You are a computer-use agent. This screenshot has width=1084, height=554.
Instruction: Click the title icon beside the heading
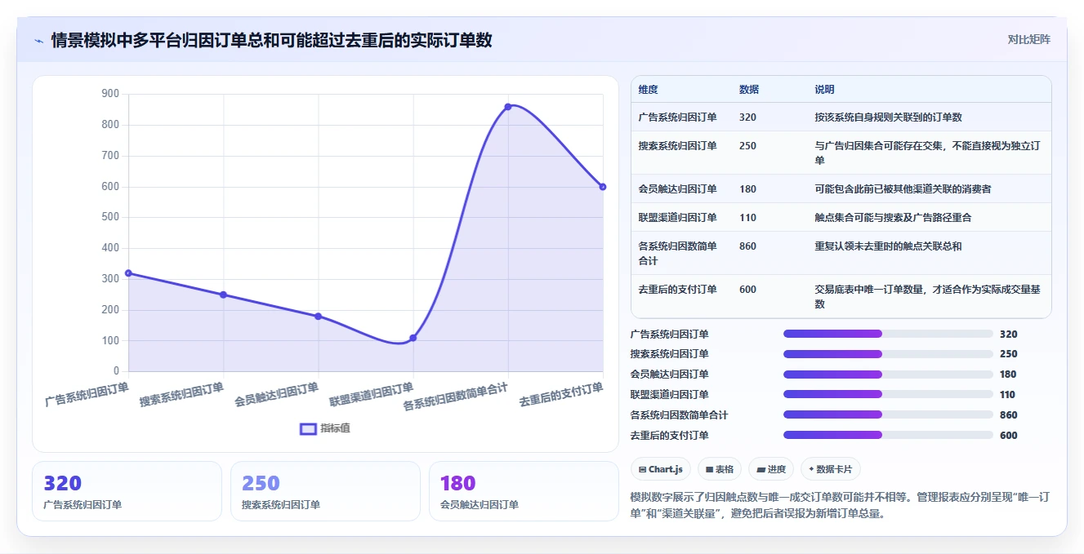(x=38, y=41)
